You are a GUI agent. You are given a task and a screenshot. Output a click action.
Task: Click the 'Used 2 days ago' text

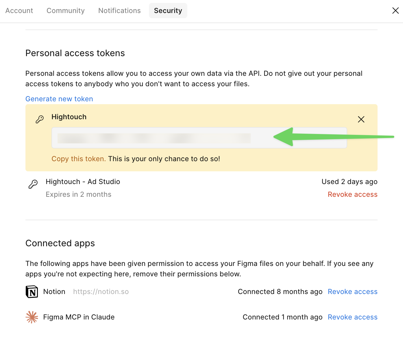[350, 182]
